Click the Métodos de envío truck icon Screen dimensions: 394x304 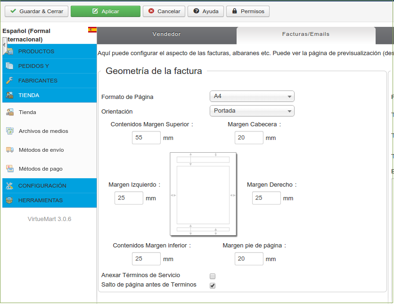tap(10, 150)
